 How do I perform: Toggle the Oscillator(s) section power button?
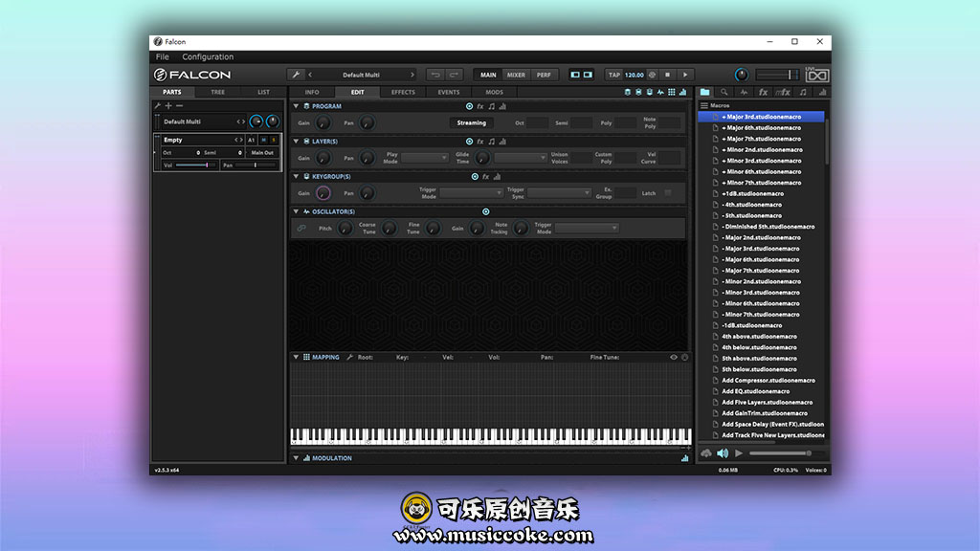pos(485,211)
